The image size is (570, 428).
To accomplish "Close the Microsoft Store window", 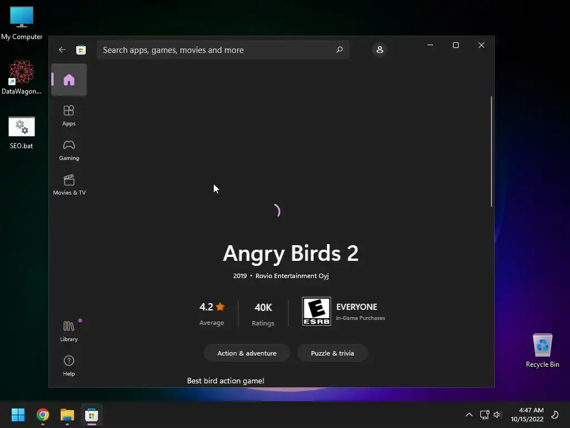I will (x=481, y=45).
